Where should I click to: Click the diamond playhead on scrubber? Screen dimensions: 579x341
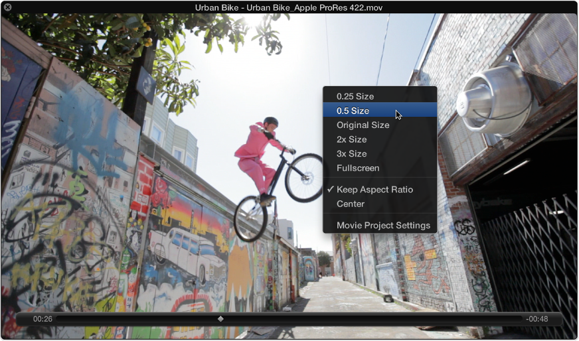[220, 319]
